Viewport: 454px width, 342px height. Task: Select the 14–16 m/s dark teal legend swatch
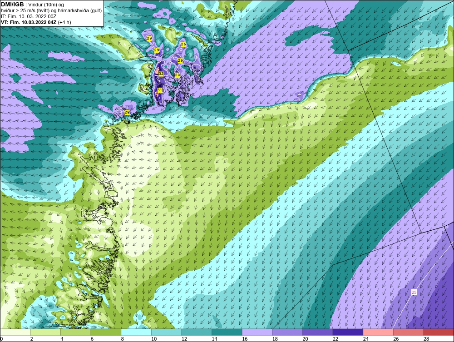(x=227, y=332)
